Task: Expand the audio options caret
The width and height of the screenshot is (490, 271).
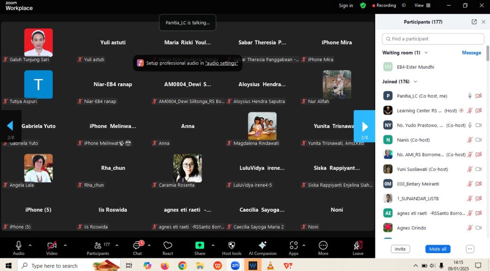Action: point(30,245)
